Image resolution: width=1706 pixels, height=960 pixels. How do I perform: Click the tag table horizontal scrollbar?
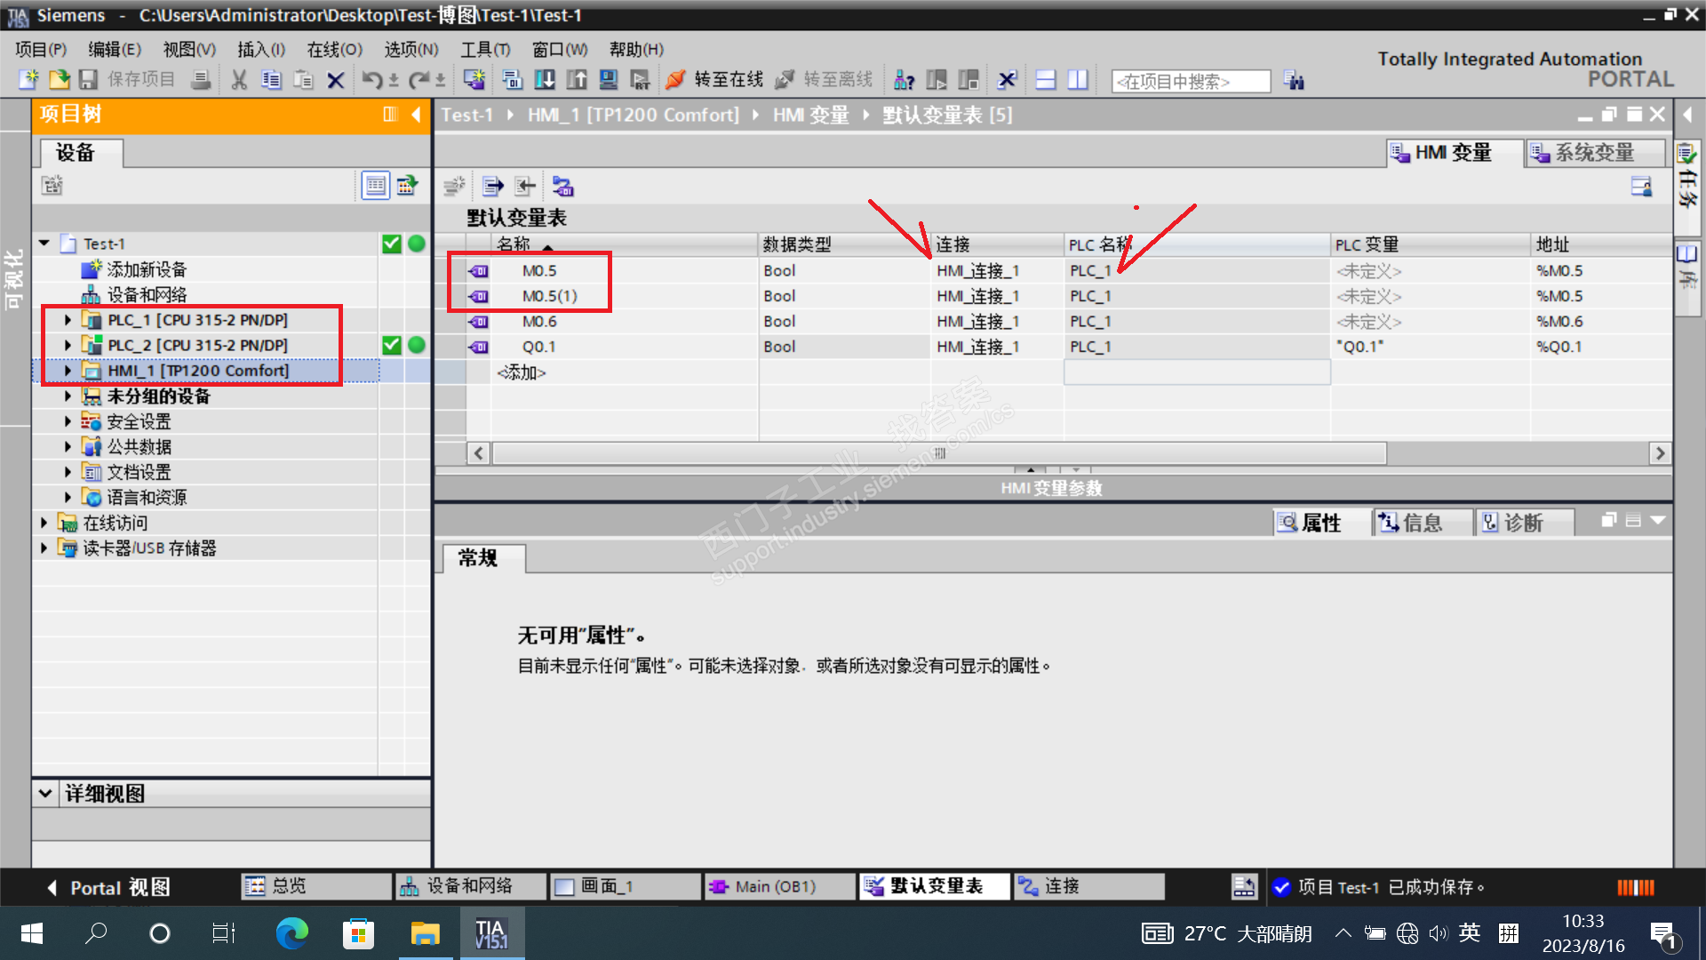click(x=938, y=453)
